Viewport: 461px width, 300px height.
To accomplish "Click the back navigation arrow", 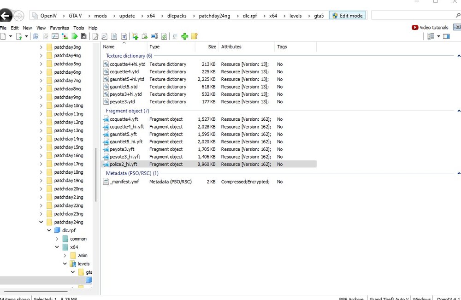I will (5, 16).
